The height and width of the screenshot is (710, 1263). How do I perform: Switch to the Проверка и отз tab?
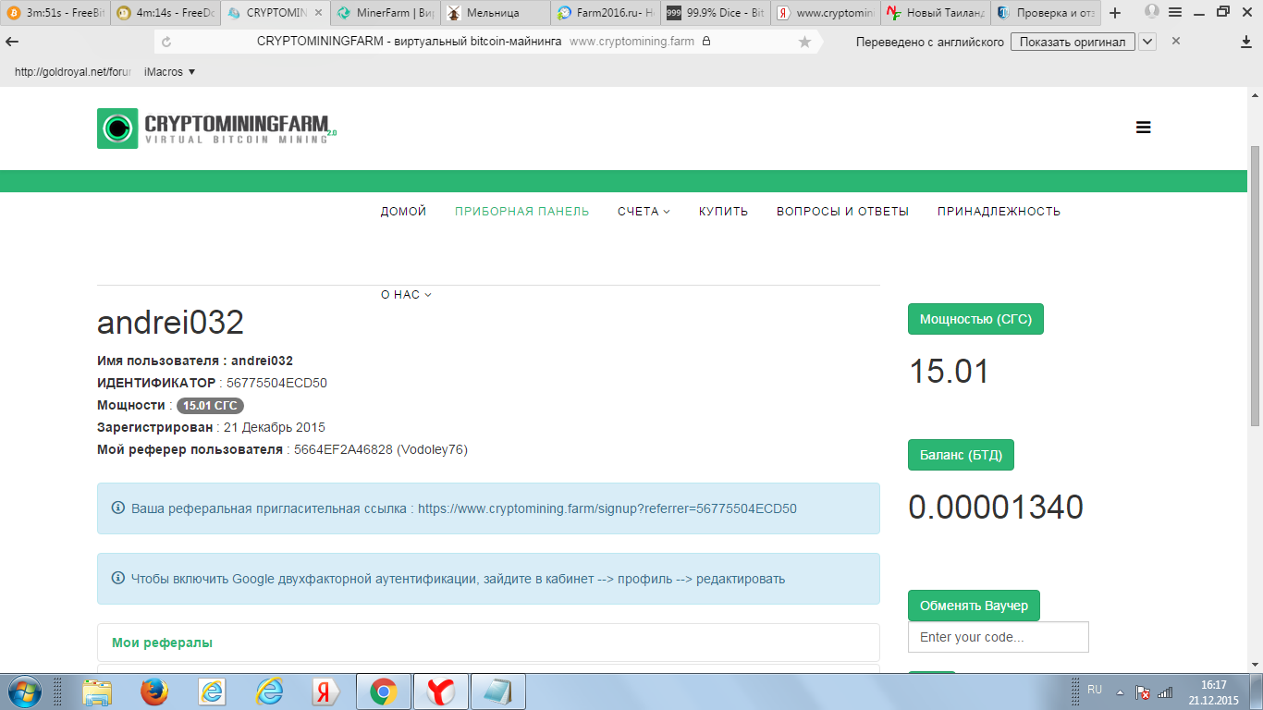coord(1046,13)
